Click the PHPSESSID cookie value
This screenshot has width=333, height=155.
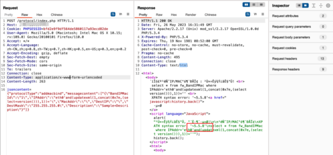tap(76, 29)
